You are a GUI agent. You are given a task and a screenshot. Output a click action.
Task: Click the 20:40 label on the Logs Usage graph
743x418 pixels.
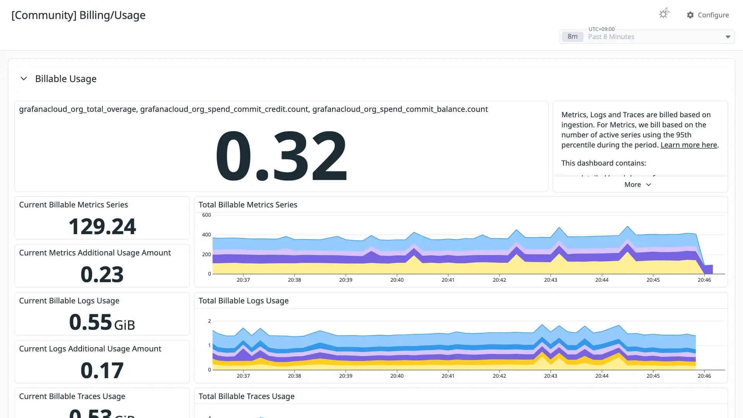397,376
